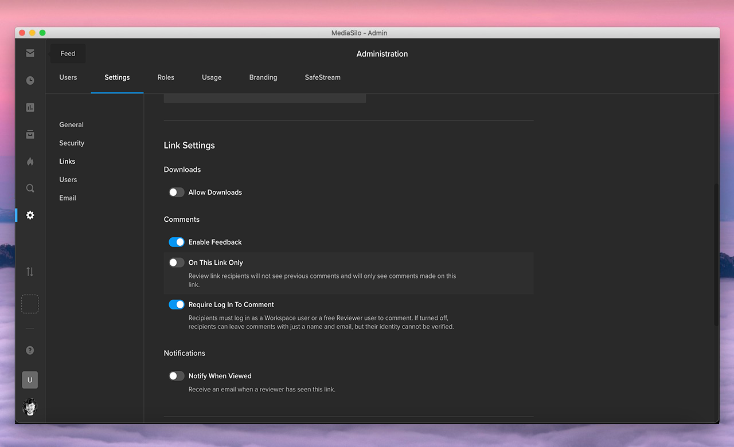Screen dimensions: 734x447
Task: Click the help question mark icon
Action: click(30, 350)
